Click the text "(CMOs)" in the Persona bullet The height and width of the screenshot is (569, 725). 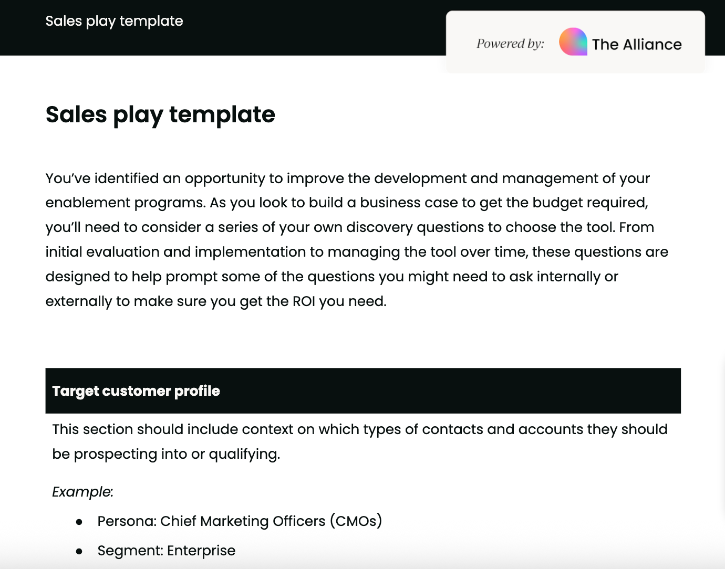click(x=356, y=521)
